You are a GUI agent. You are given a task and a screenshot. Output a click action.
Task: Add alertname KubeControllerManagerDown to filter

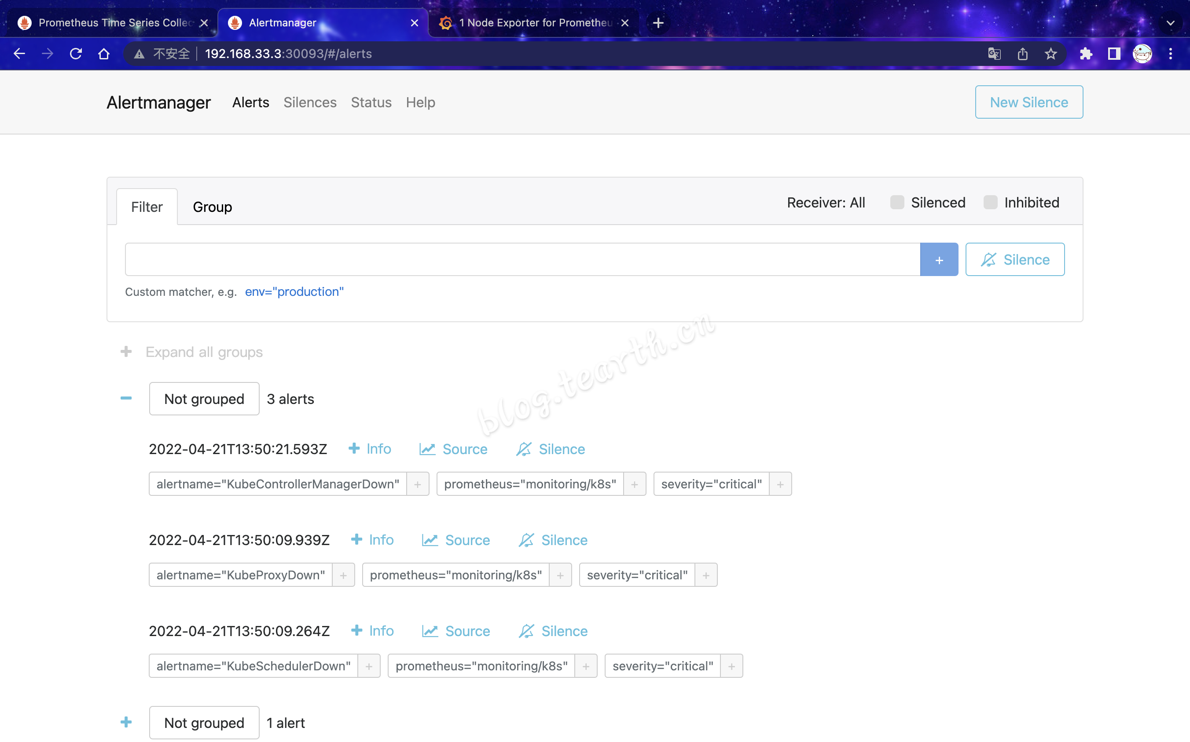point(418,484)
